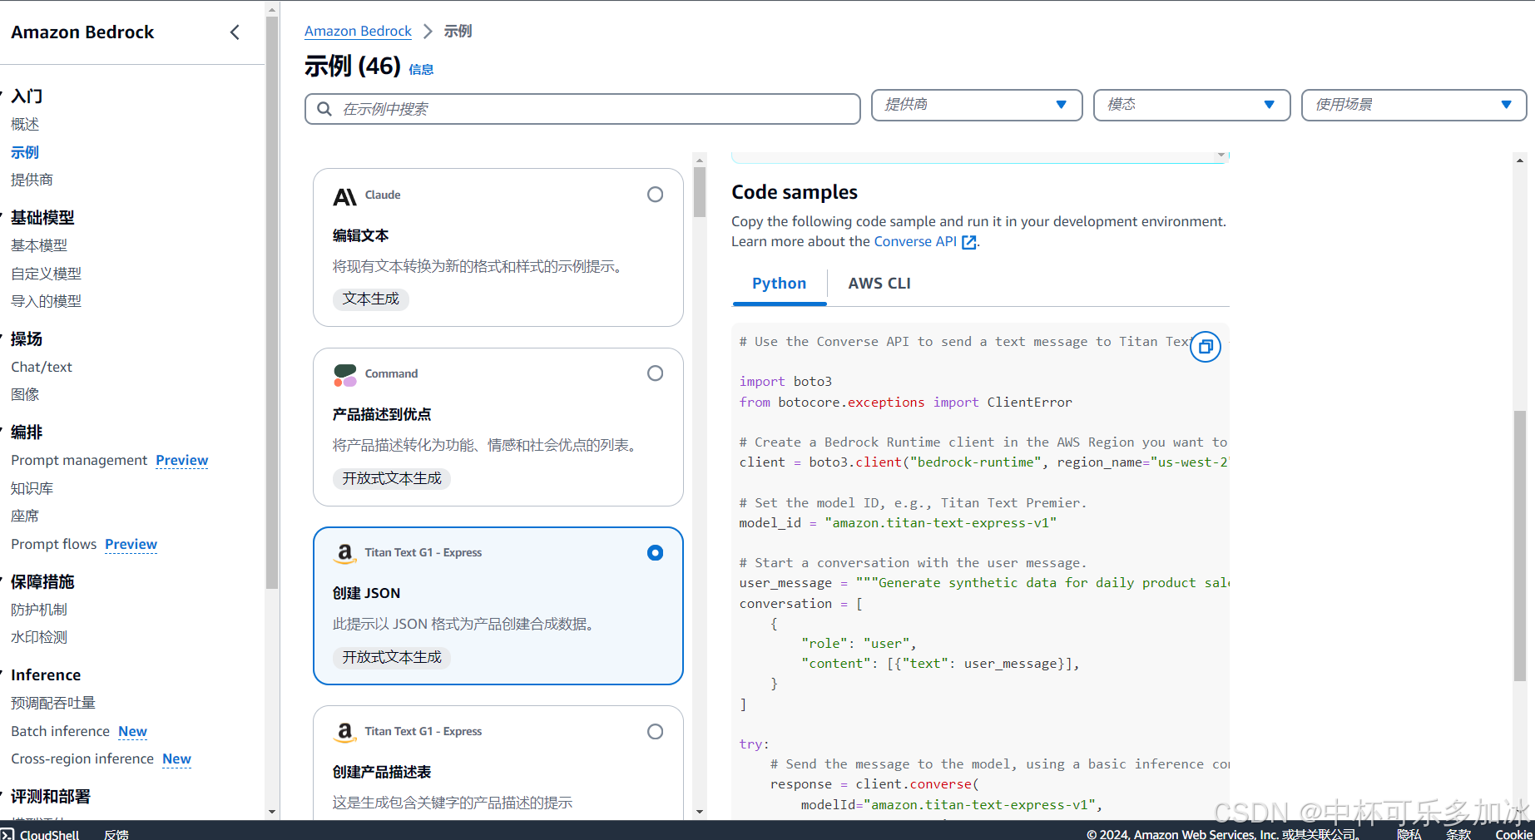This screenshot has width=1535, height=840.
Task: Click the Cohere Command logo
Action: [344, 375]
